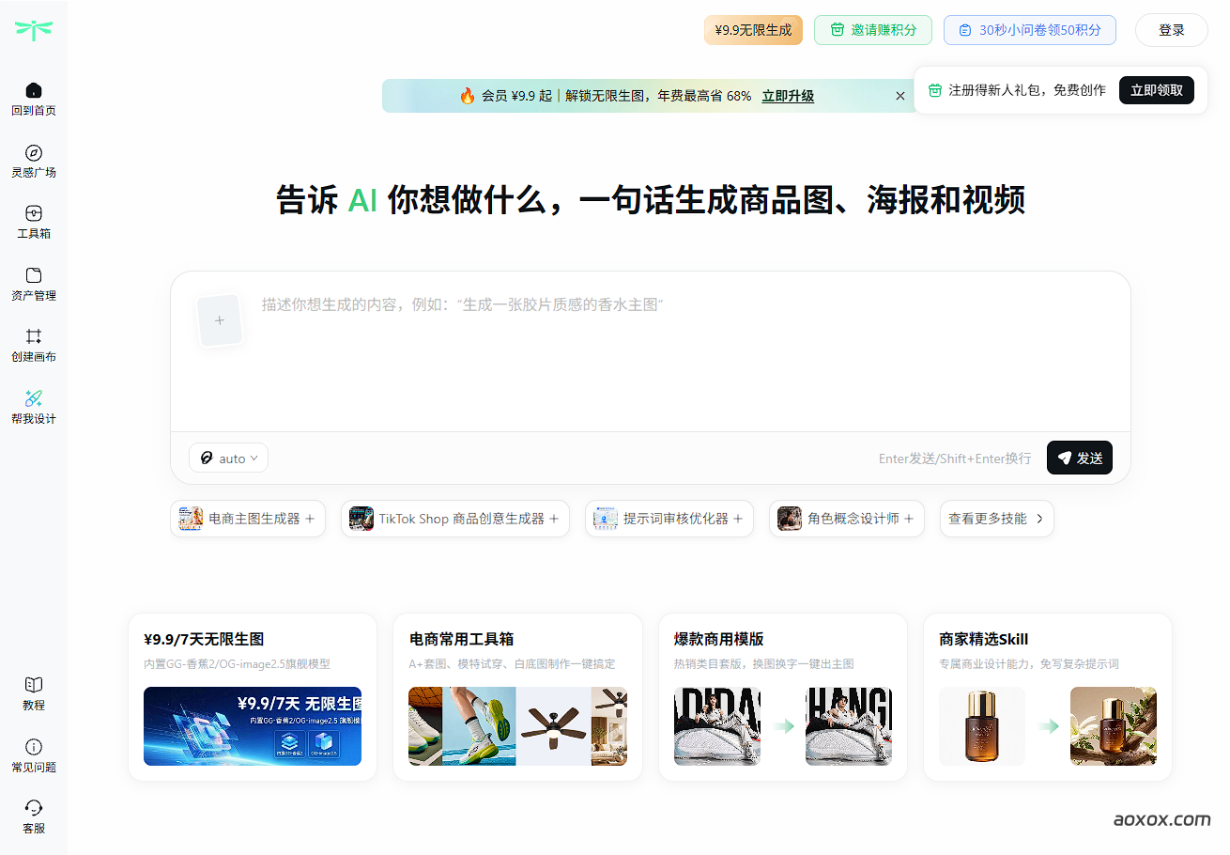This screenshot has height=855, width=1230.
Task: Open 邀请赚积分 button
Action: pos(873,30)
